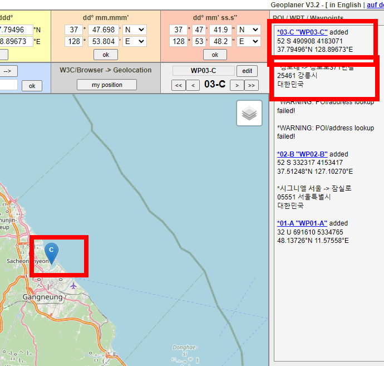Confirm the dd° mm.mmm' coordinates with ok

[106, 55]
